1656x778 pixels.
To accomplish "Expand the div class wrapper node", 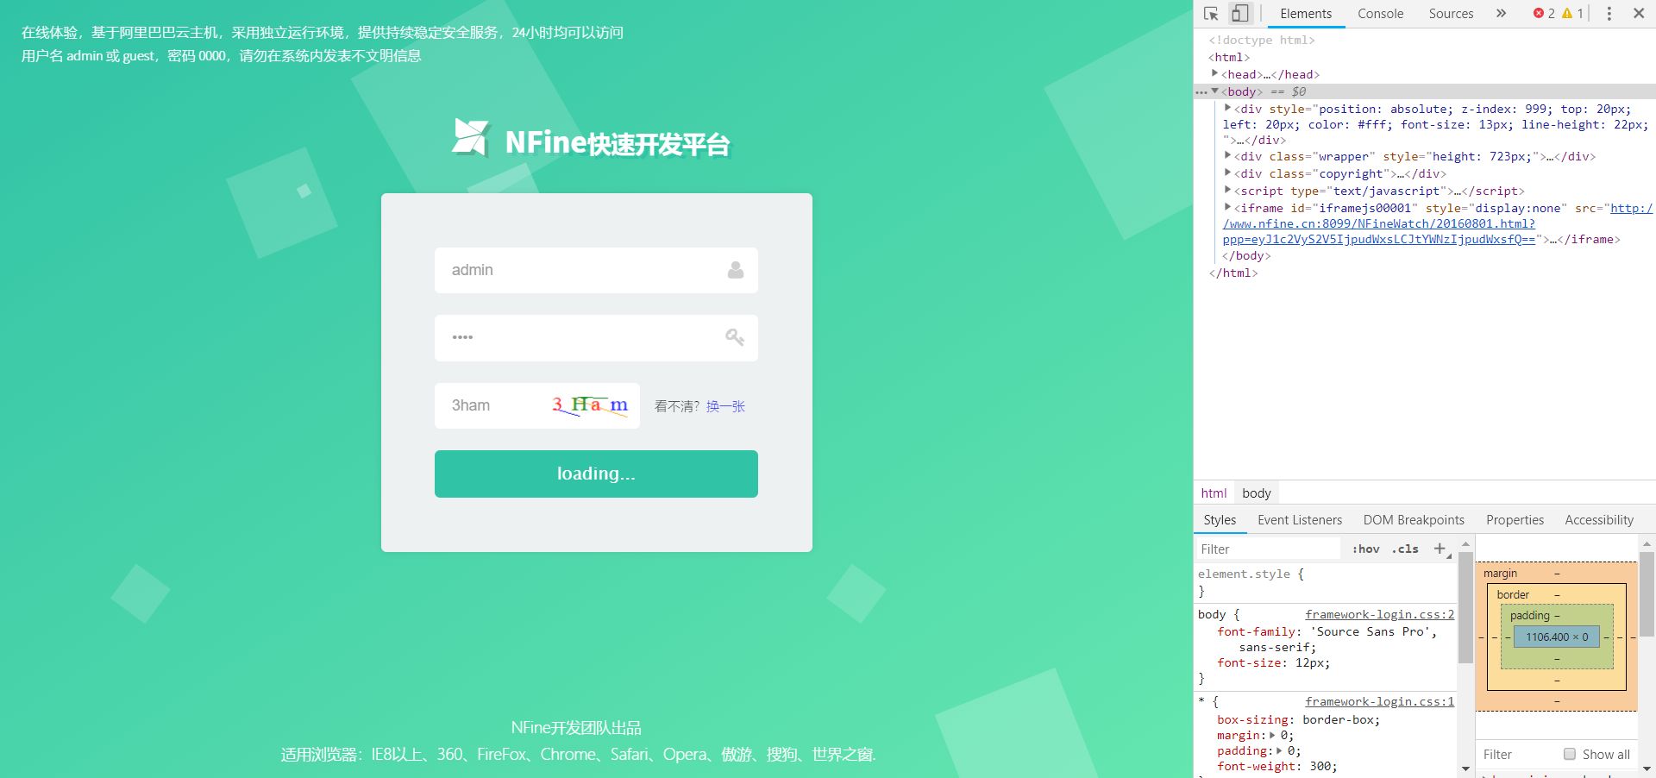I will [1227, 156].
